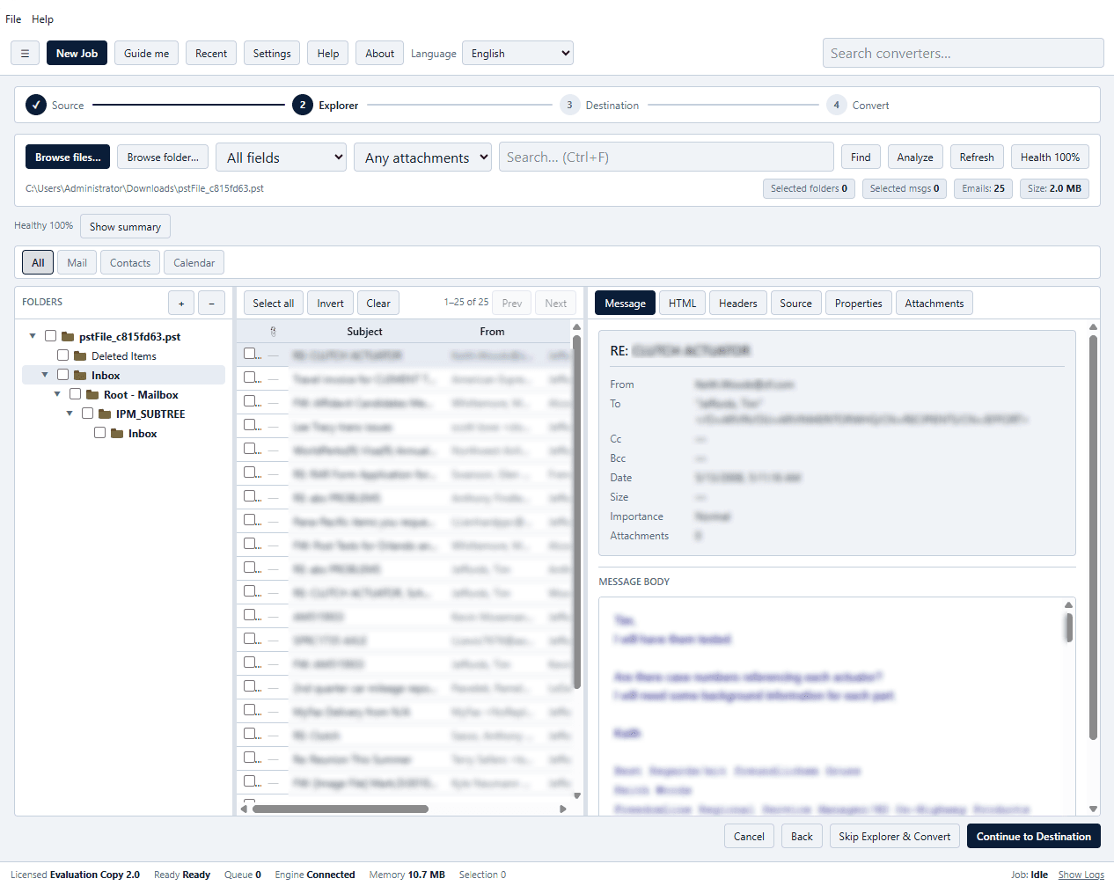The image size is (1114, 886).
Task: Click Skip Explorer & Convert button
Action: (x=895, y=836)
